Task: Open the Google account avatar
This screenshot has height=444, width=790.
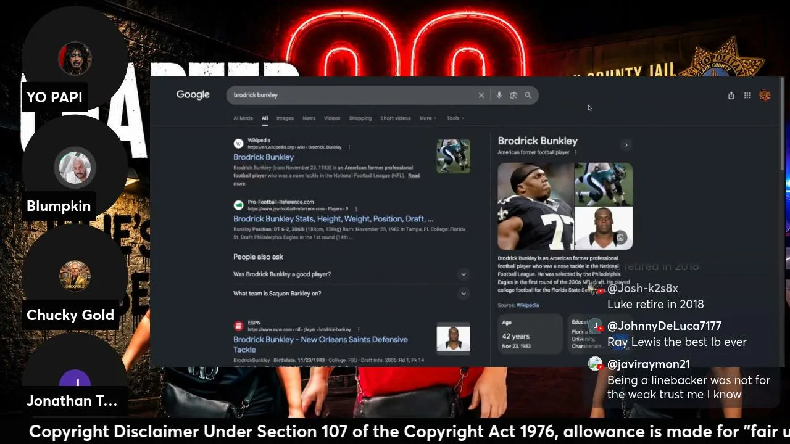Action: [765, 95]
